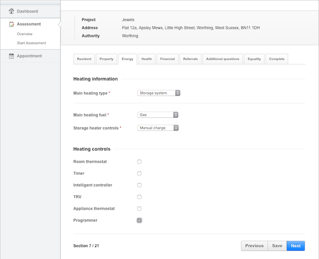Check the TRV option
319x259 pixels.
point(140,197)
